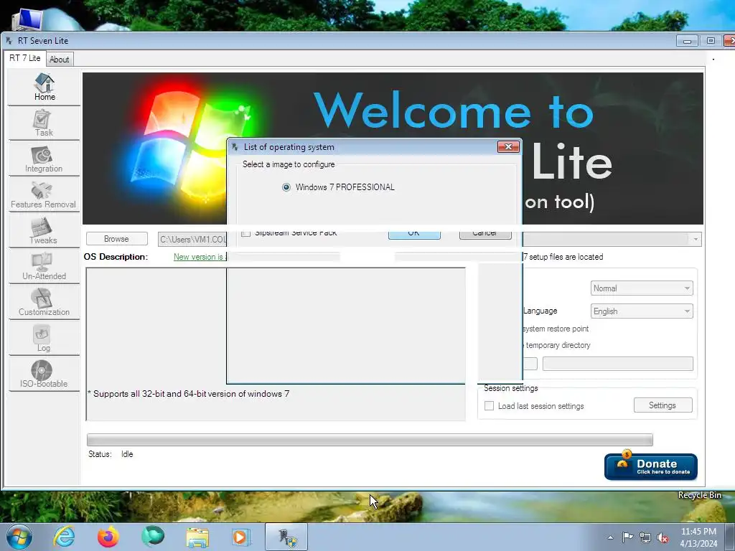This screenshot has height=551, width=735.
Task: Click the Donate button
Action: [x=650, y=466]
